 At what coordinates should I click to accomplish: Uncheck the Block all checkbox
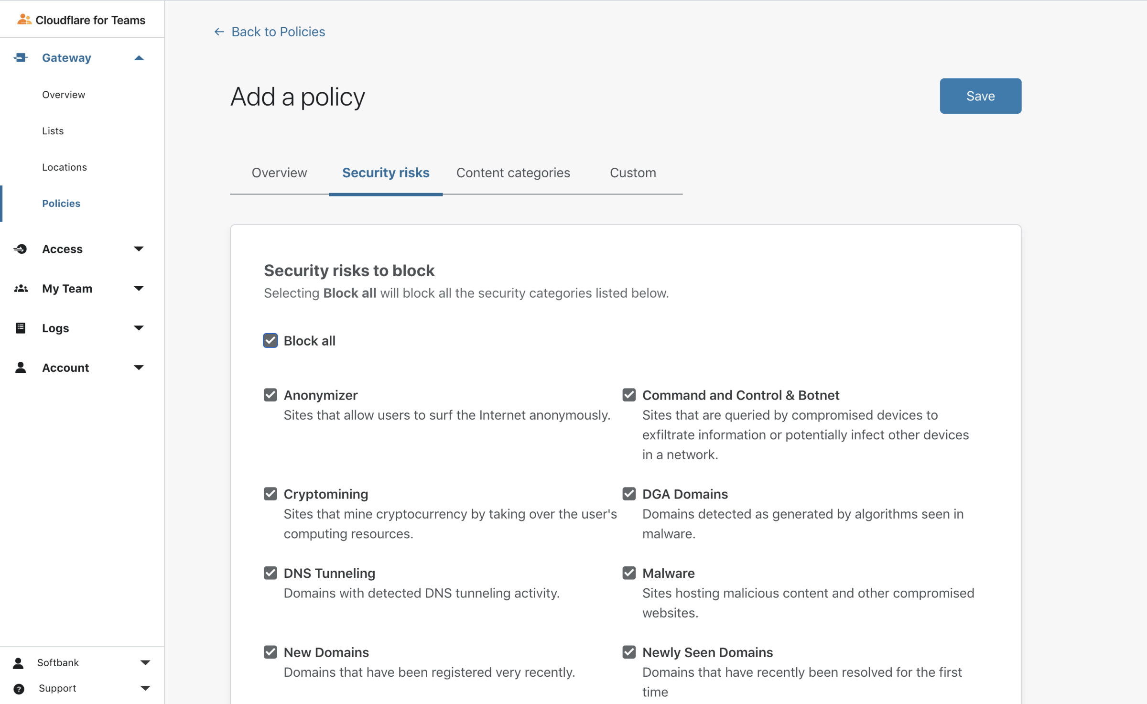point(271,341)
